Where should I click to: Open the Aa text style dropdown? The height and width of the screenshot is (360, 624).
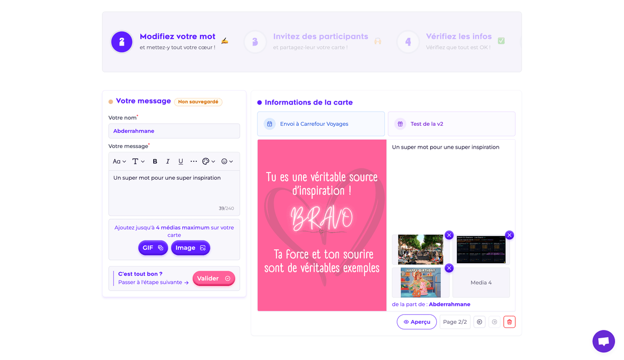[x=119, y=161]
